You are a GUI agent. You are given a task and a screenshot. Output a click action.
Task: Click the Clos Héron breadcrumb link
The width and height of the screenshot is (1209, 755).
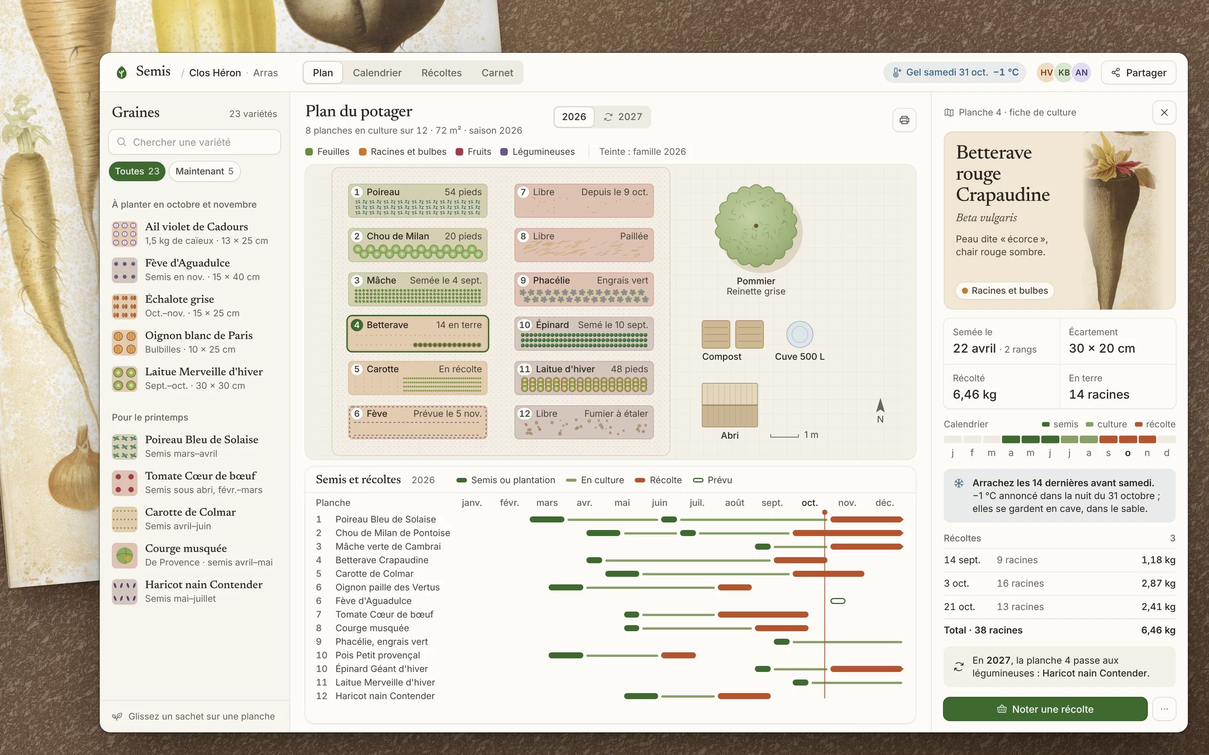[x=215, y=72]
